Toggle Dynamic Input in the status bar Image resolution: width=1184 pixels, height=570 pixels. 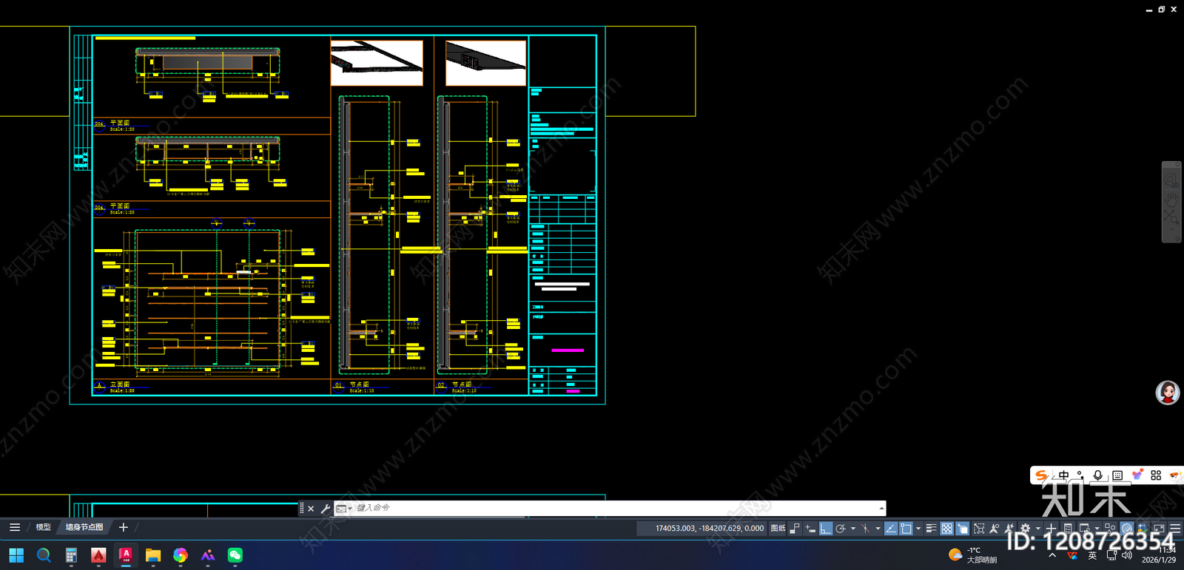(810, 528)
